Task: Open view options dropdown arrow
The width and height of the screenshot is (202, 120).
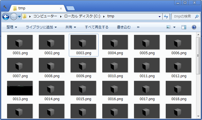Action: click(x=174, y=27)
